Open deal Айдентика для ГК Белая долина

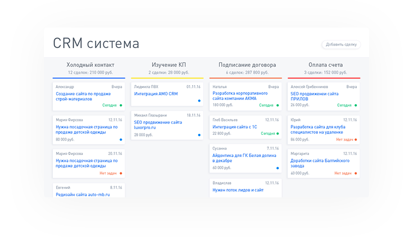coord(244,158)
